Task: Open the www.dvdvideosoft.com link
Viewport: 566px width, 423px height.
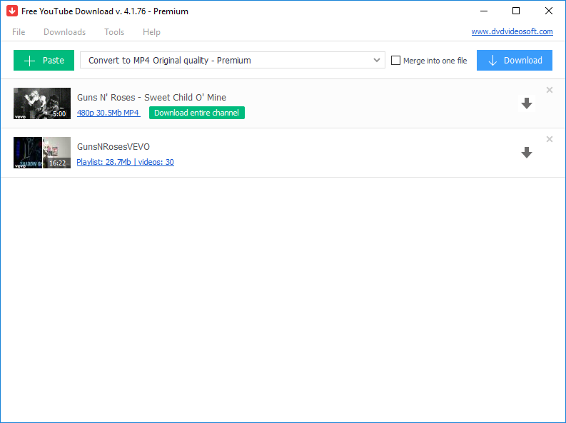Action: tap(512, 31)
